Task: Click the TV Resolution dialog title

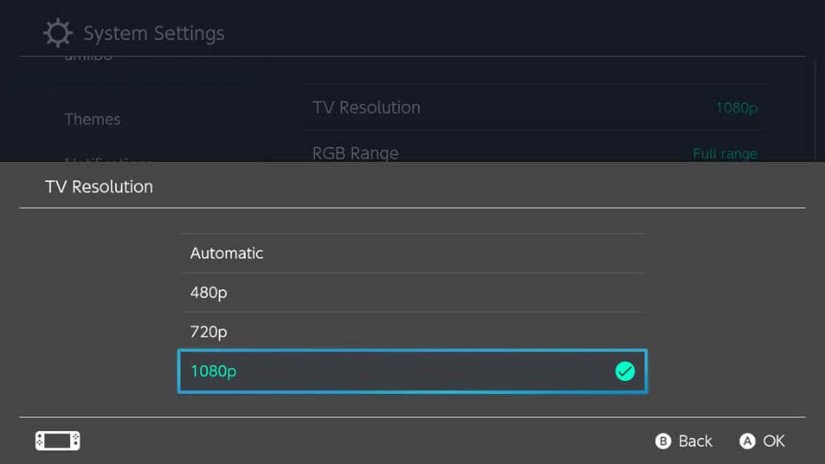Action: (99, 186)
